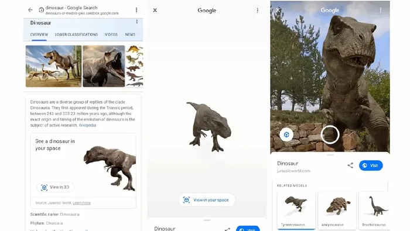
Task: Close the 3D viewer with the X icon
Action: [x=155, y=10]
